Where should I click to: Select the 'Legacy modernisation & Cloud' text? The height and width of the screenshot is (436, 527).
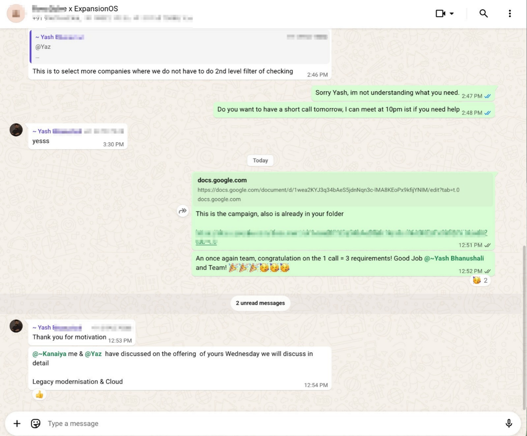pos(77,382)
